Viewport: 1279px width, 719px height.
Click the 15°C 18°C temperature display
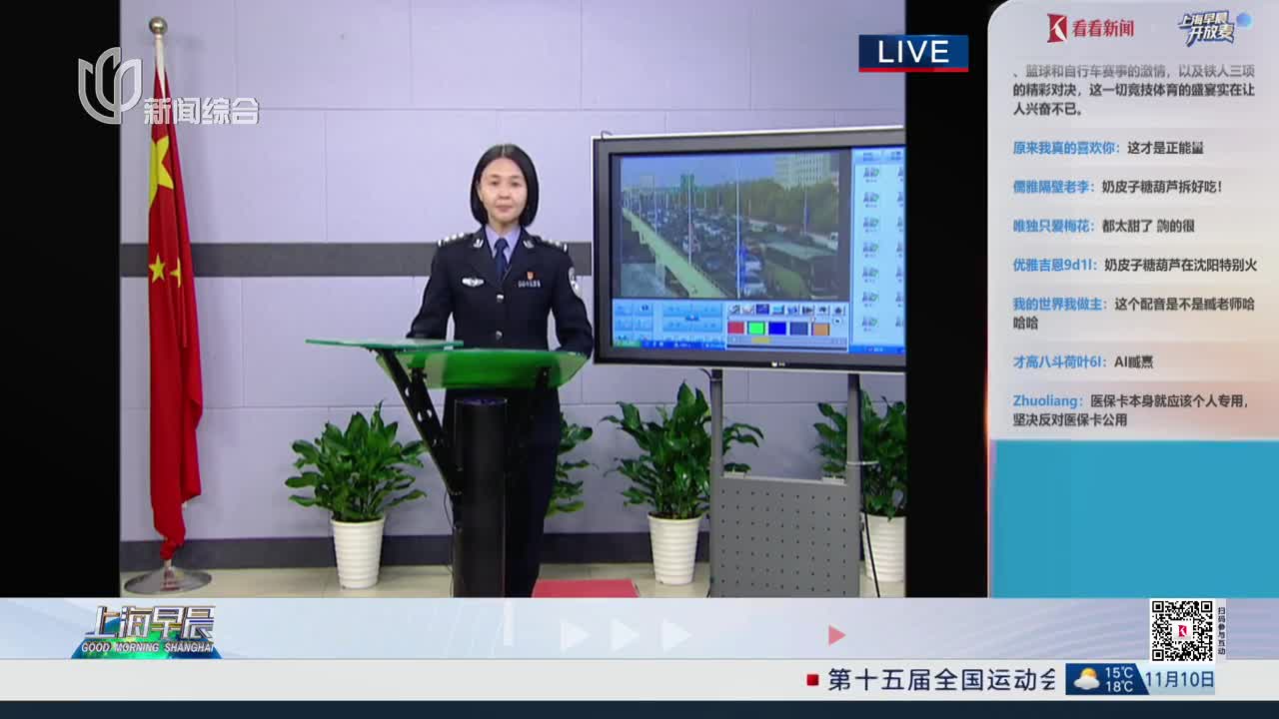click(1119, 680)
